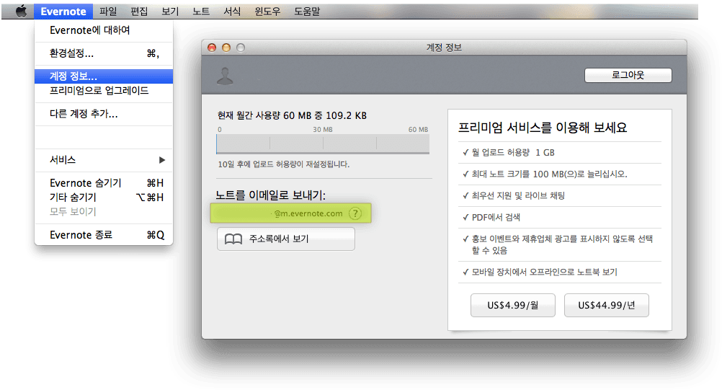Click the monthly upload usage bar
The image size is (722, 390).
(x=323, y=143)
